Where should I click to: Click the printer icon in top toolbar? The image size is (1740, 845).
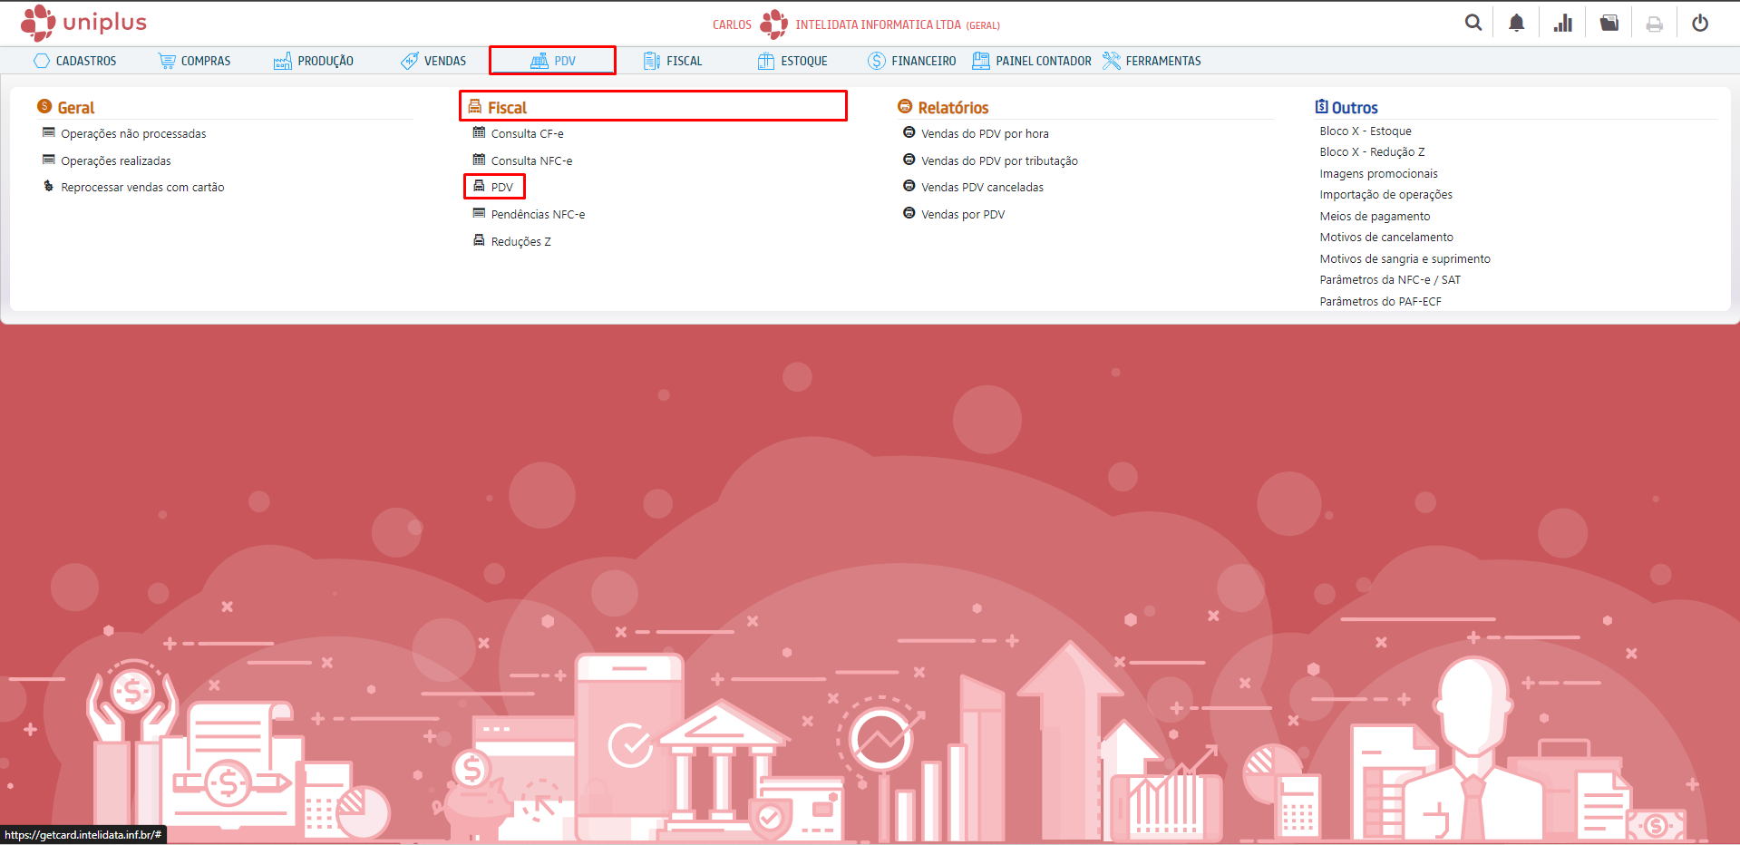click(1654, 24)
